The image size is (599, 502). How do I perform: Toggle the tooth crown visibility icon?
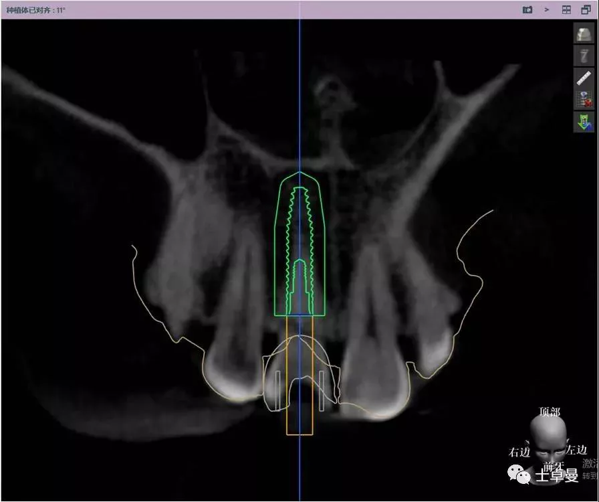(584, 34)
